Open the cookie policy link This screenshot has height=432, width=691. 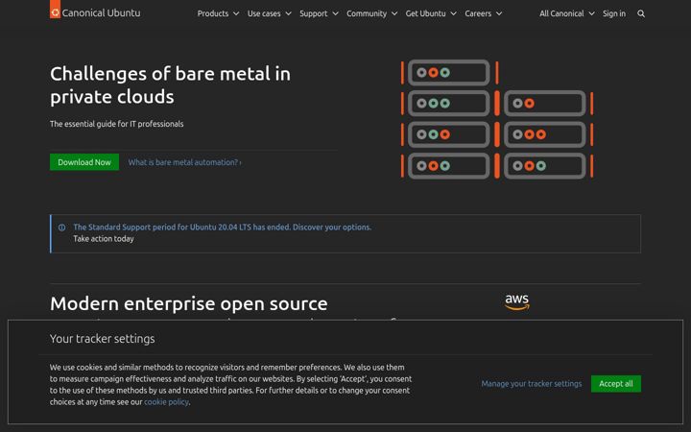[166, 402]
